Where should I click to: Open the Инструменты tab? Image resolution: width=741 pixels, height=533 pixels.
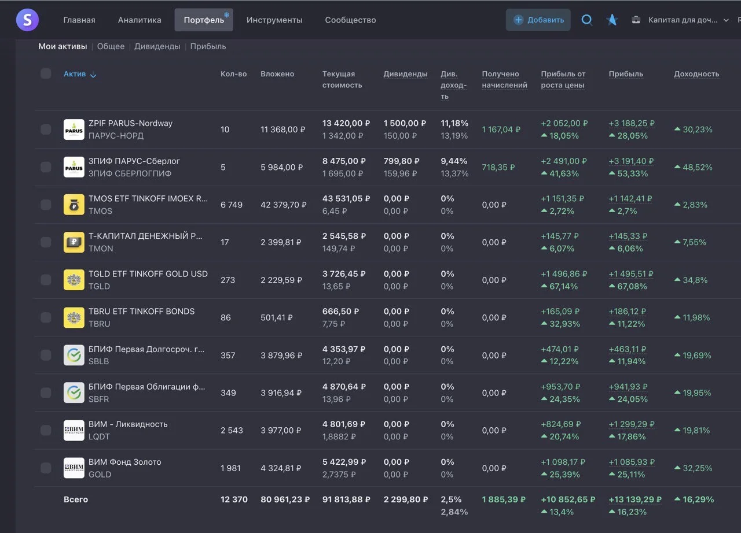(274, 20)
